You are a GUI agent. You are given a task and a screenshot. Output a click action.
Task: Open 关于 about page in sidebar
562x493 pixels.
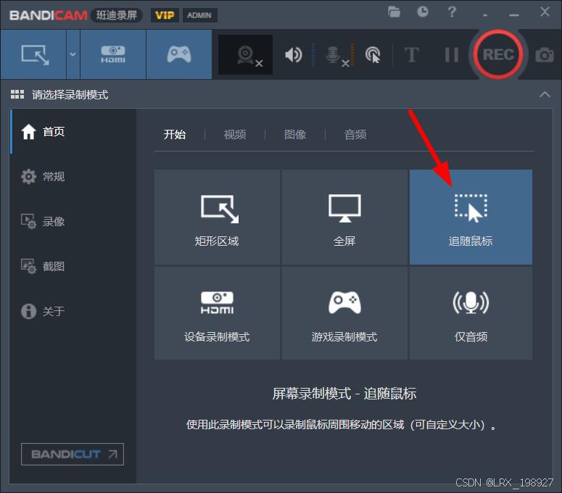tap(73, 311)
